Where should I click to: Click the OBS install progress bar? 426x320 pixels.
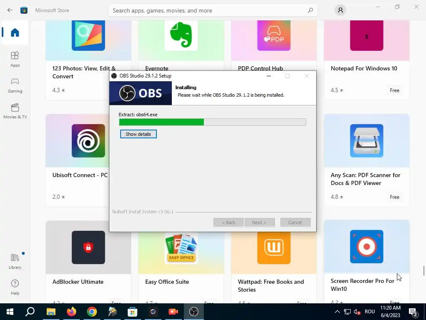[213, 122]
